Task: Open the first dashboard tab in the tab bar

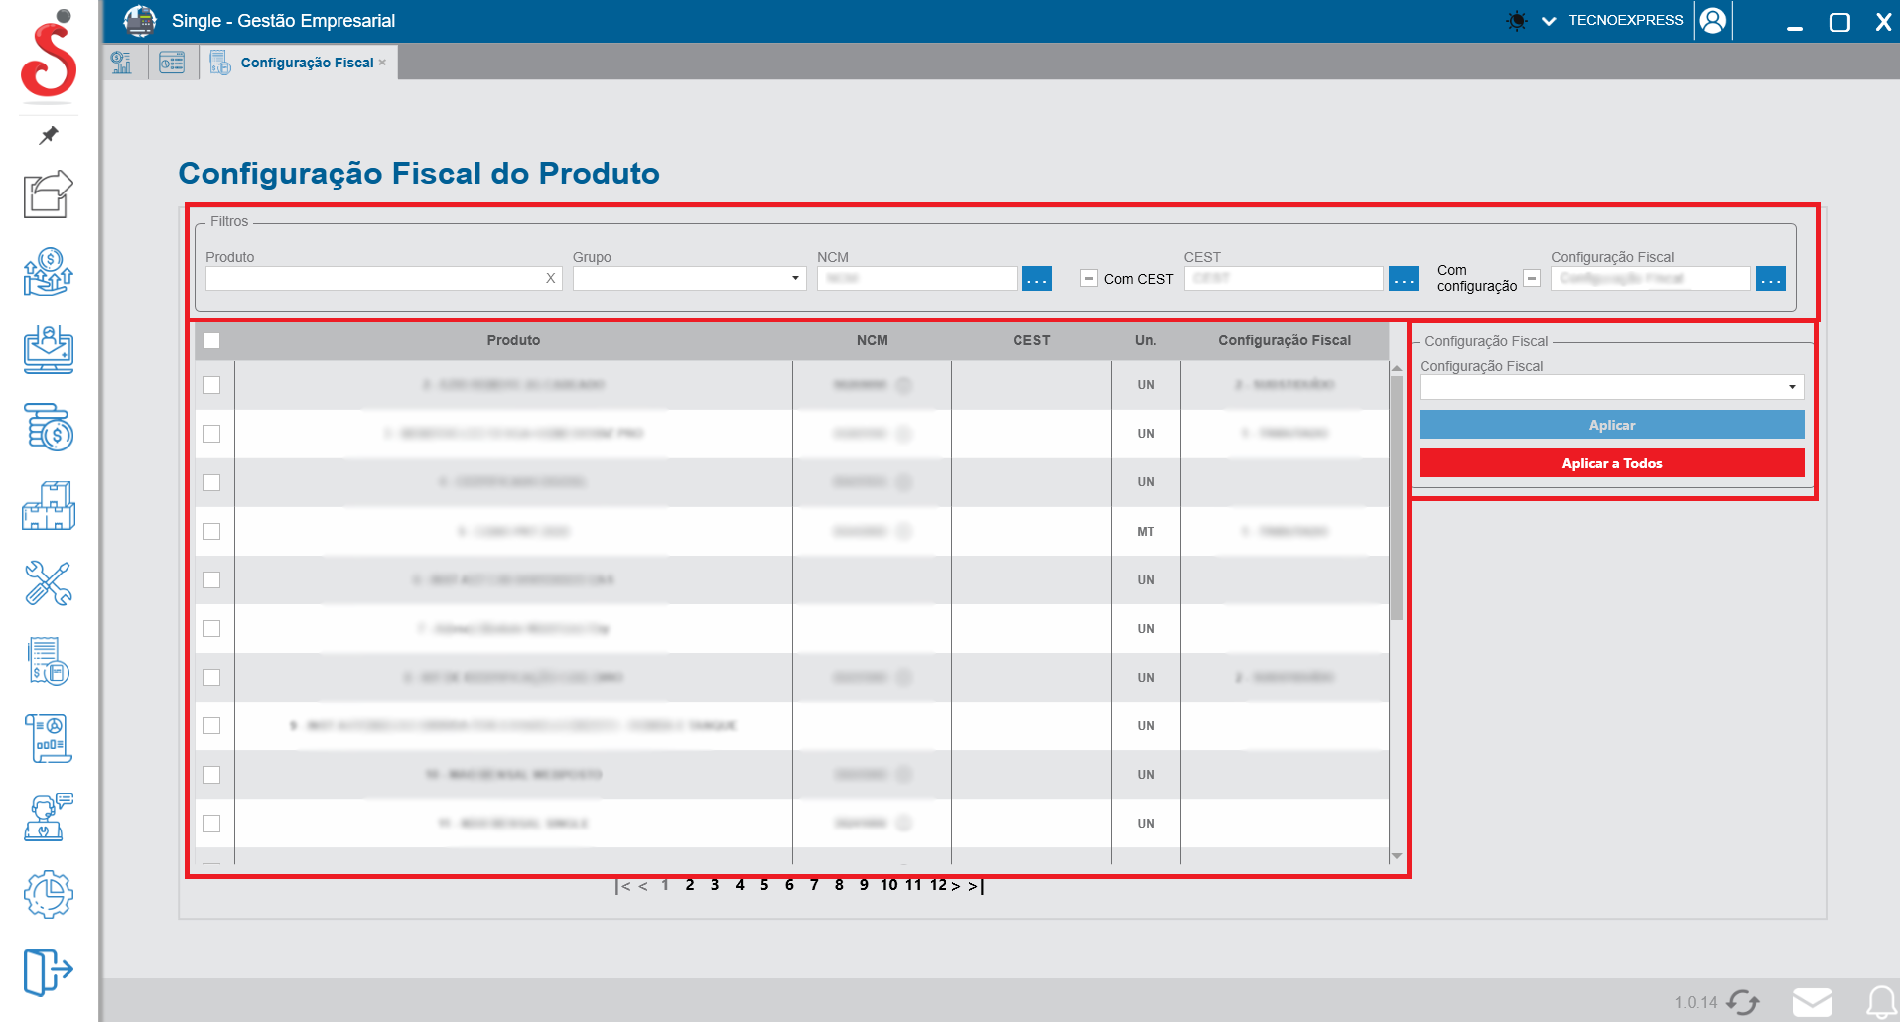Action: point(122,62)
